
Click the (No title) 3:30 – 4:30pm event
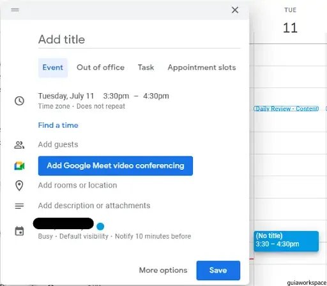coord(286,241)
